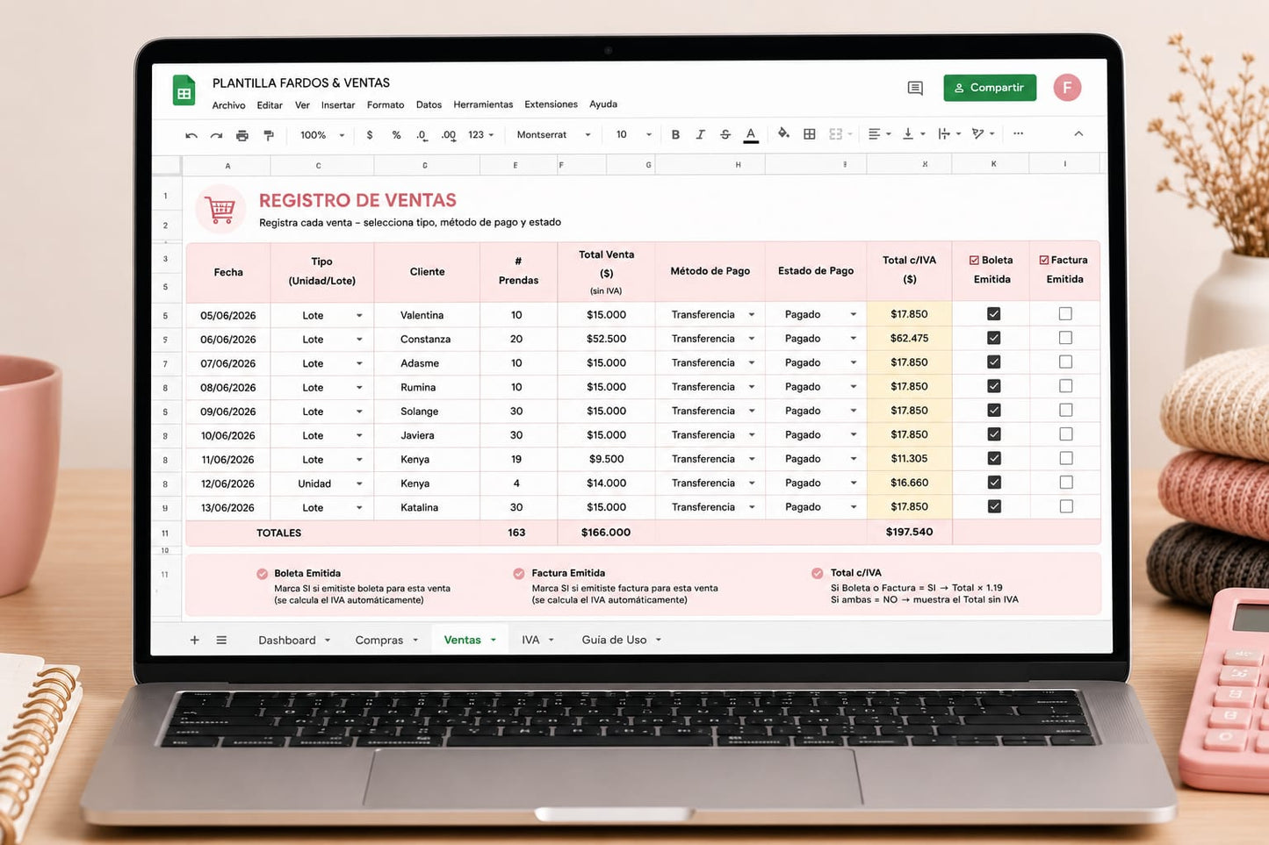
Task: Open Estado de Pago dropdown for Adasme
Action: coord(853,362)
